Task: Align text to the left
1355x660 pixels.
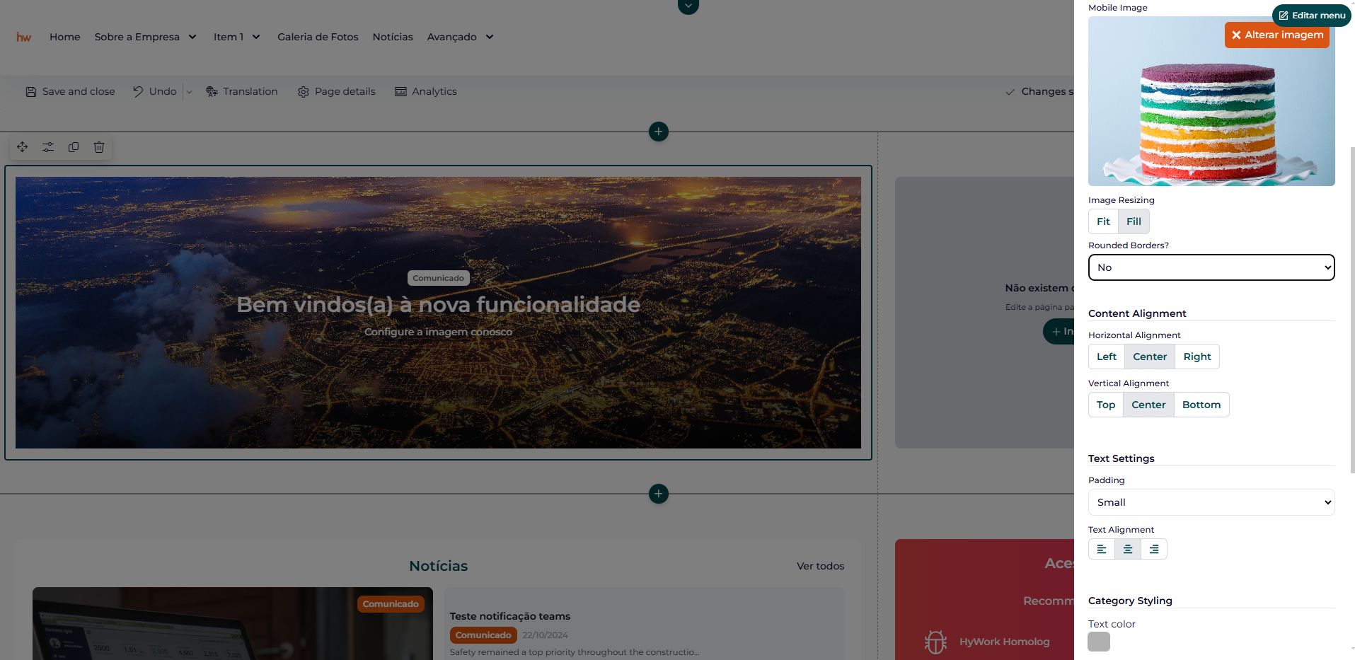Action: click(x=1101, y=549)
